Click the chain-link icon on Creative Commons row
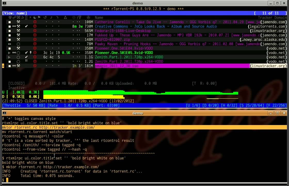This screenshot has height=186, width=289. [14, 26]
